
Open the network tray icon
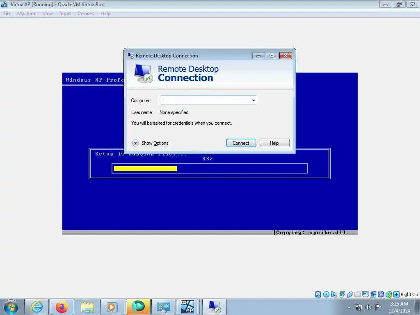click(358, 307)
